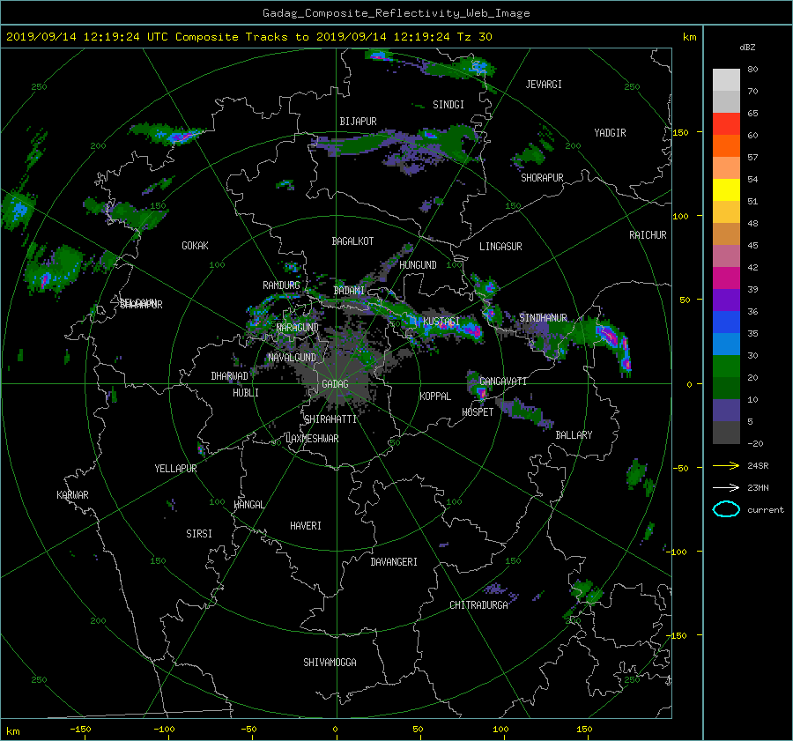Screen dimensions: 793x741
Task: Click the GOKAK city label
Action: (195, 246)
